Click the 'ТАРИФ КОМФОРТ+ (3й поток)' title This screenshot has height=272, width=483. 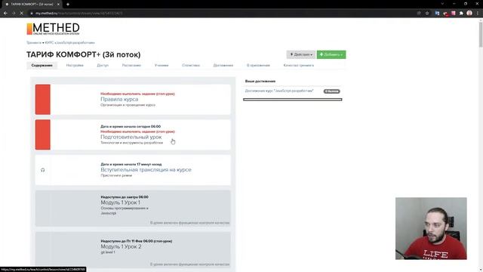click(84, 54)
